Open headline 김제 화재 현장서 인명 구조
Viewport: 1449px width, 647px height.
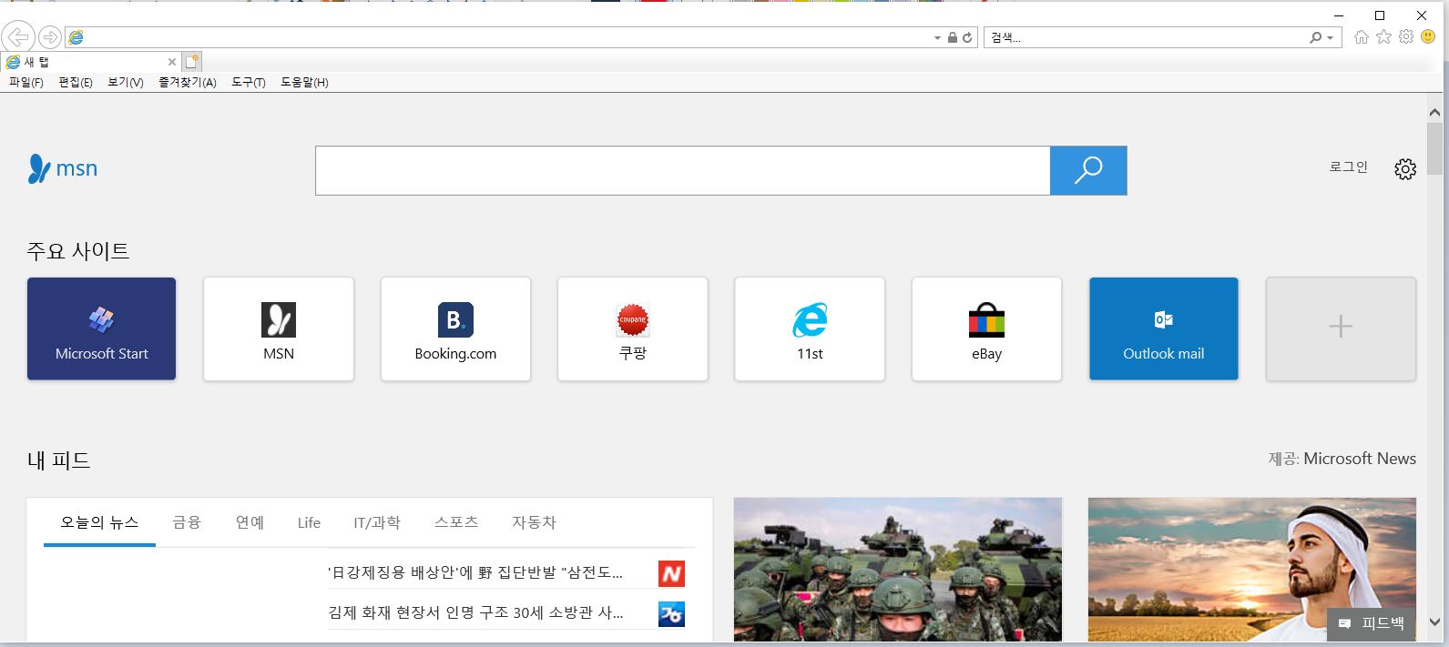tap(475, 613)
